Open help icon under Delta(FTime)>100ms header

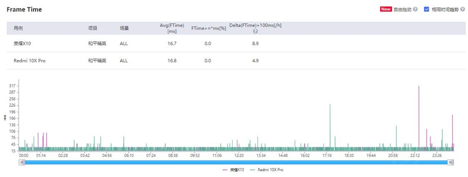(x=255, y=31)
